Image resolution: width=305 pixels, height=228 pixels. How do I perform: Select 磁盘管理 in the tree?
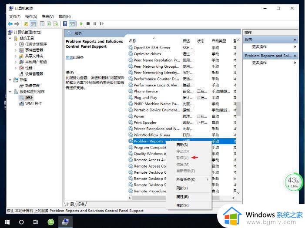(32, 86)
